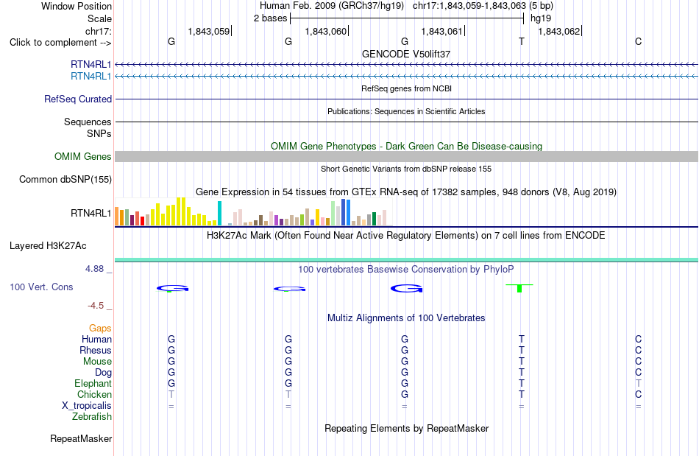Click the chr17:1,843,059-1,843,063 window position text
This screenshot has width=699, height=456.
(483, 6)
